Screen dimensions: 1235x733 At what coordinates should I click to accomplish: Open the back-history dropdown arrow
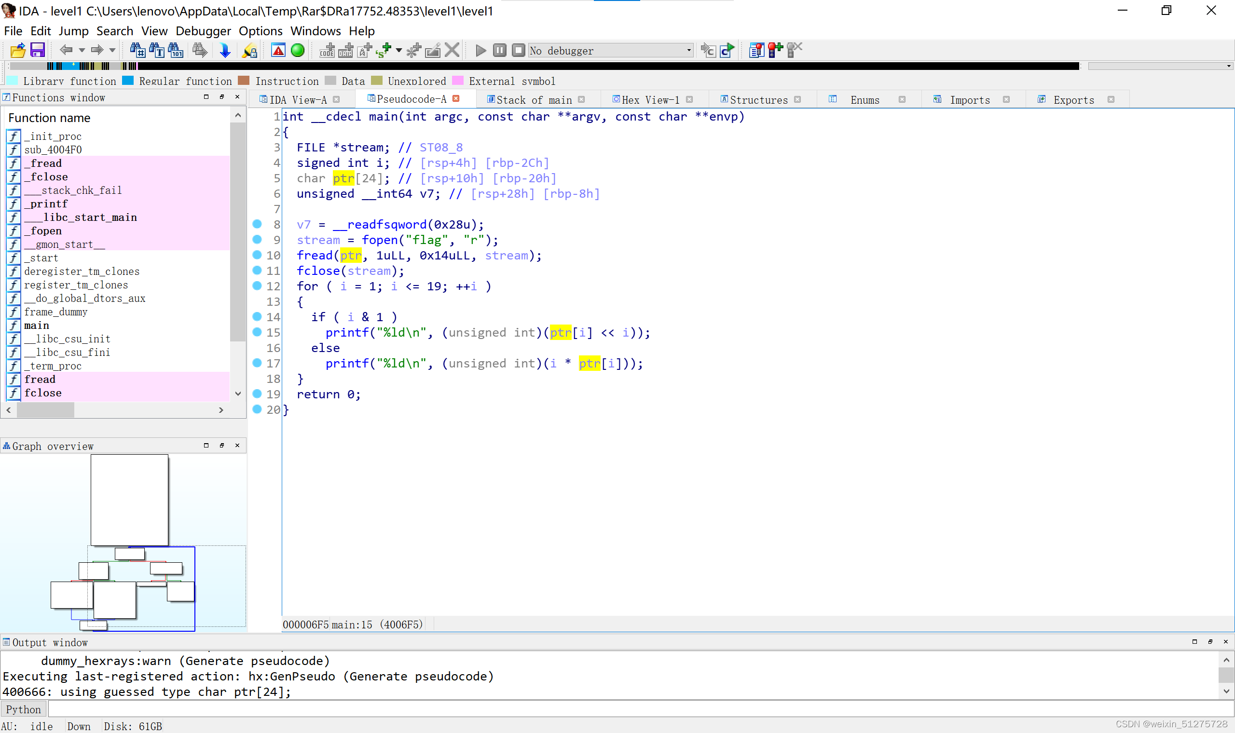tap(82, 50)
